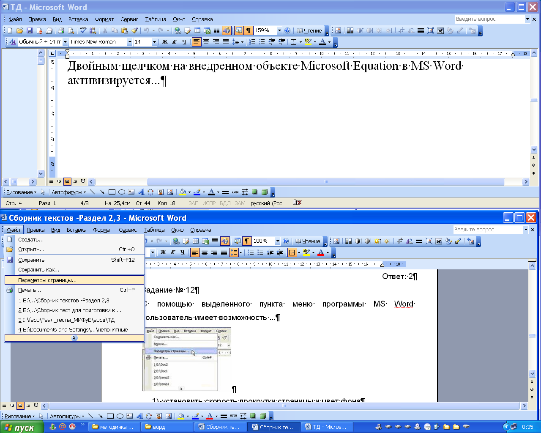Switch to the методичка taskbar button
This screenshot has height=433, width=541.
pyautogui.click(x=114, y=427)
